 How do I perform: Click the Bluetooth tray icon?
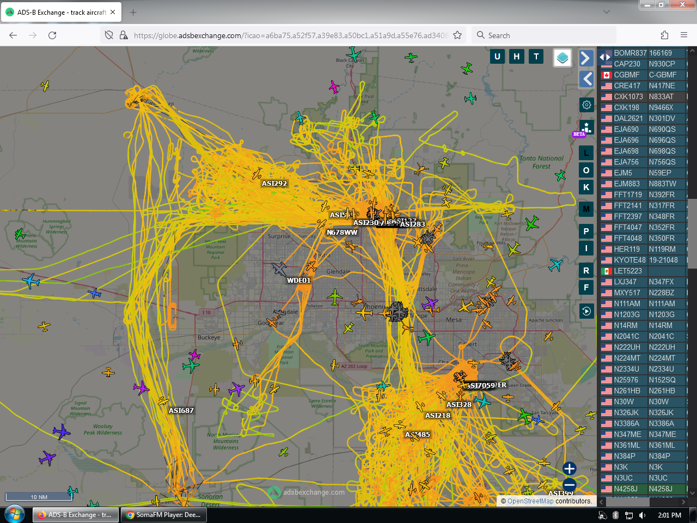[x=615, y=515]
